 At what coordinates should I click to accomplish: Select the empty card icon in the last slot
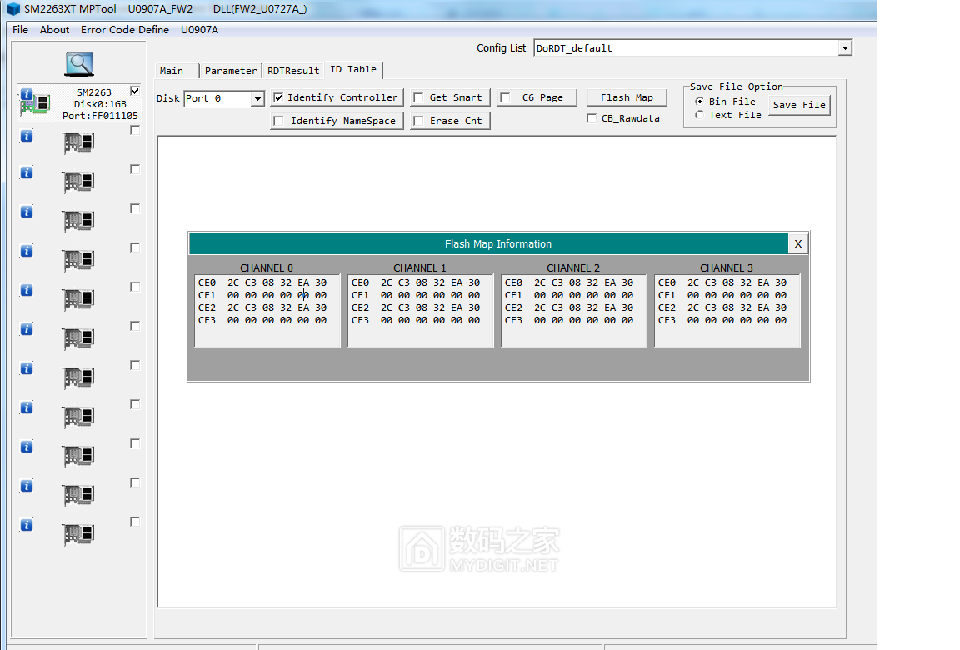click(78, 535)
